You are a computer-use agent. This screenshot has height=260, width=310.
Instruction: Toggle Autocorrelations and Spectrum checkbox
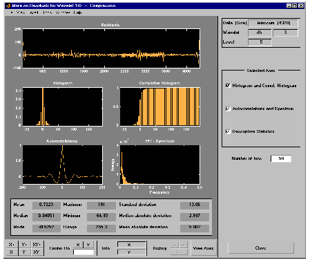tap(228, 109)
